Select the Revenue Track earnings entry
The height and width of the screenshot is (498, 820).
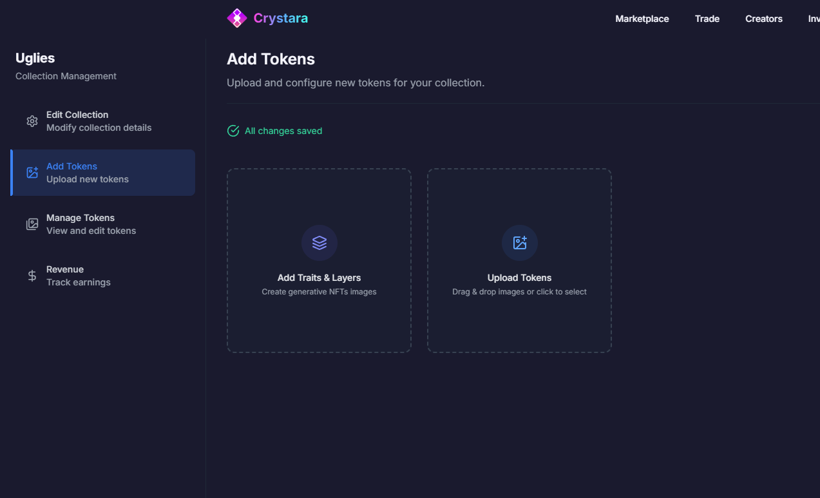pos(78,276)
